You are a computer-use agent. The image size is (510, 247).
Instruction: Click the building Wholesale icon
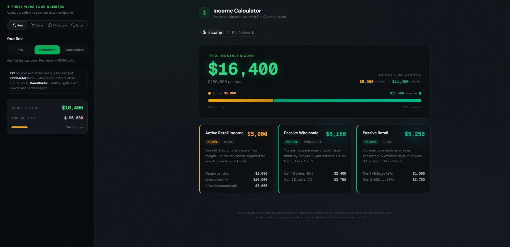coord(50,25)
